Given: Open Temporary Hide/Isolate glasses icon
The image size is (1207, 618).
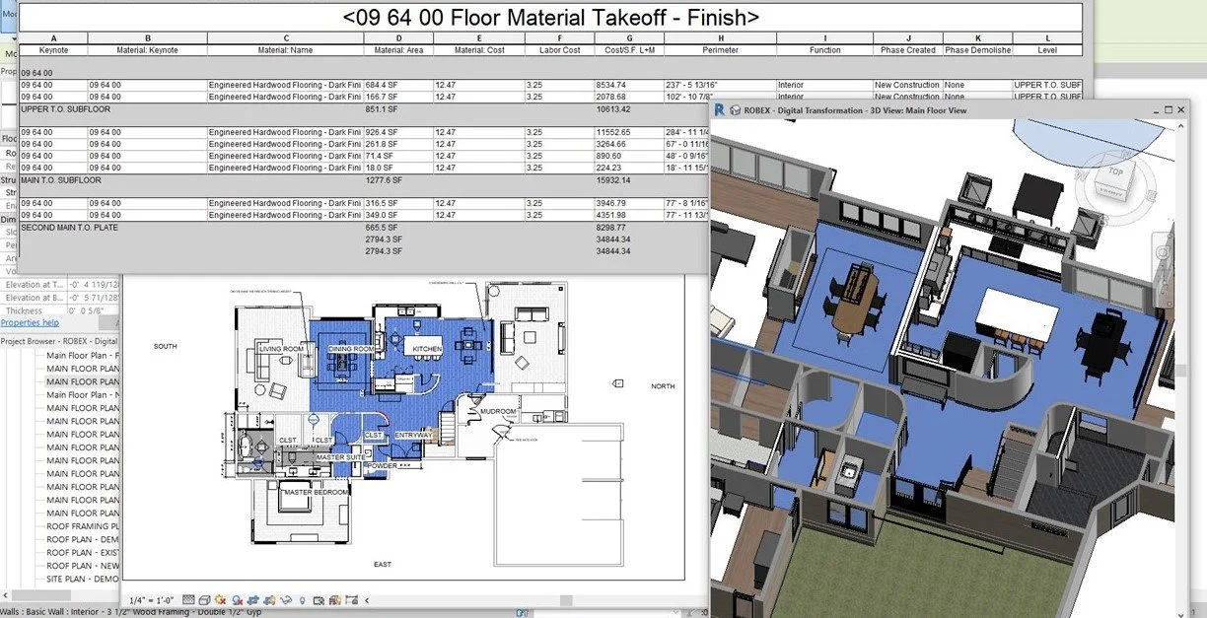Looking at the screenshot, I should pyautogui.click(x=286, y=599).
